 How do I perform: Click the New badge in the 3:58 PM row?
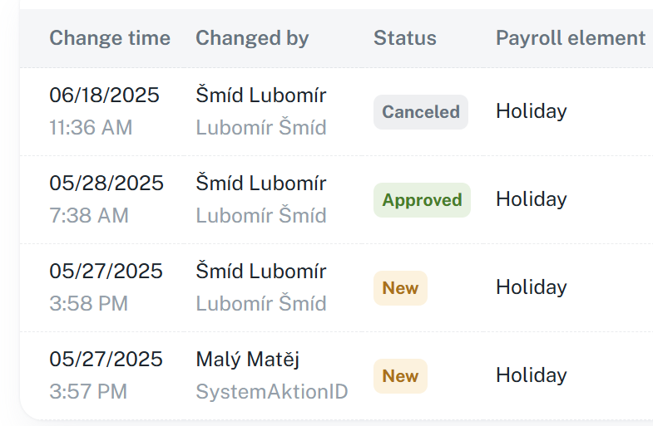[400, 288]
